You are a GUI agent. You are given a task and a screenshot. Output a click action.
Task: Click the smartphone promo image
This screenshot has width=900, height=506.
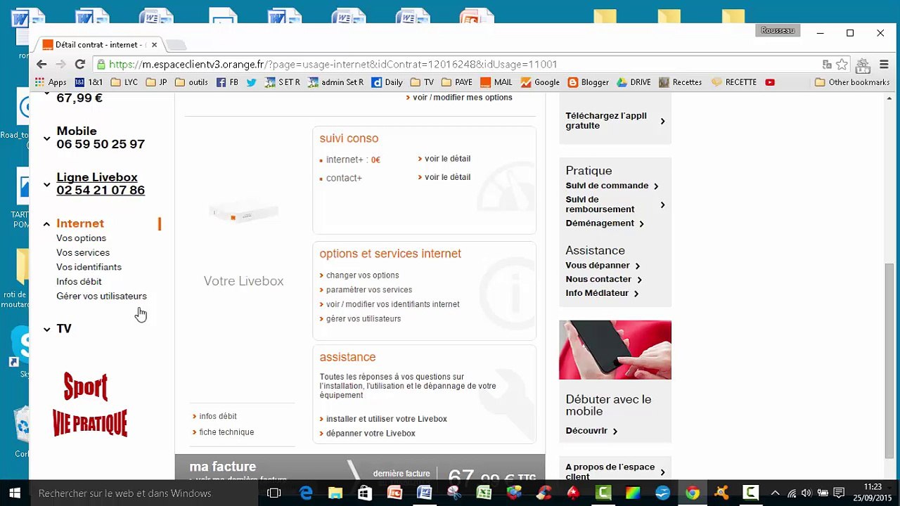pos(615,350)
